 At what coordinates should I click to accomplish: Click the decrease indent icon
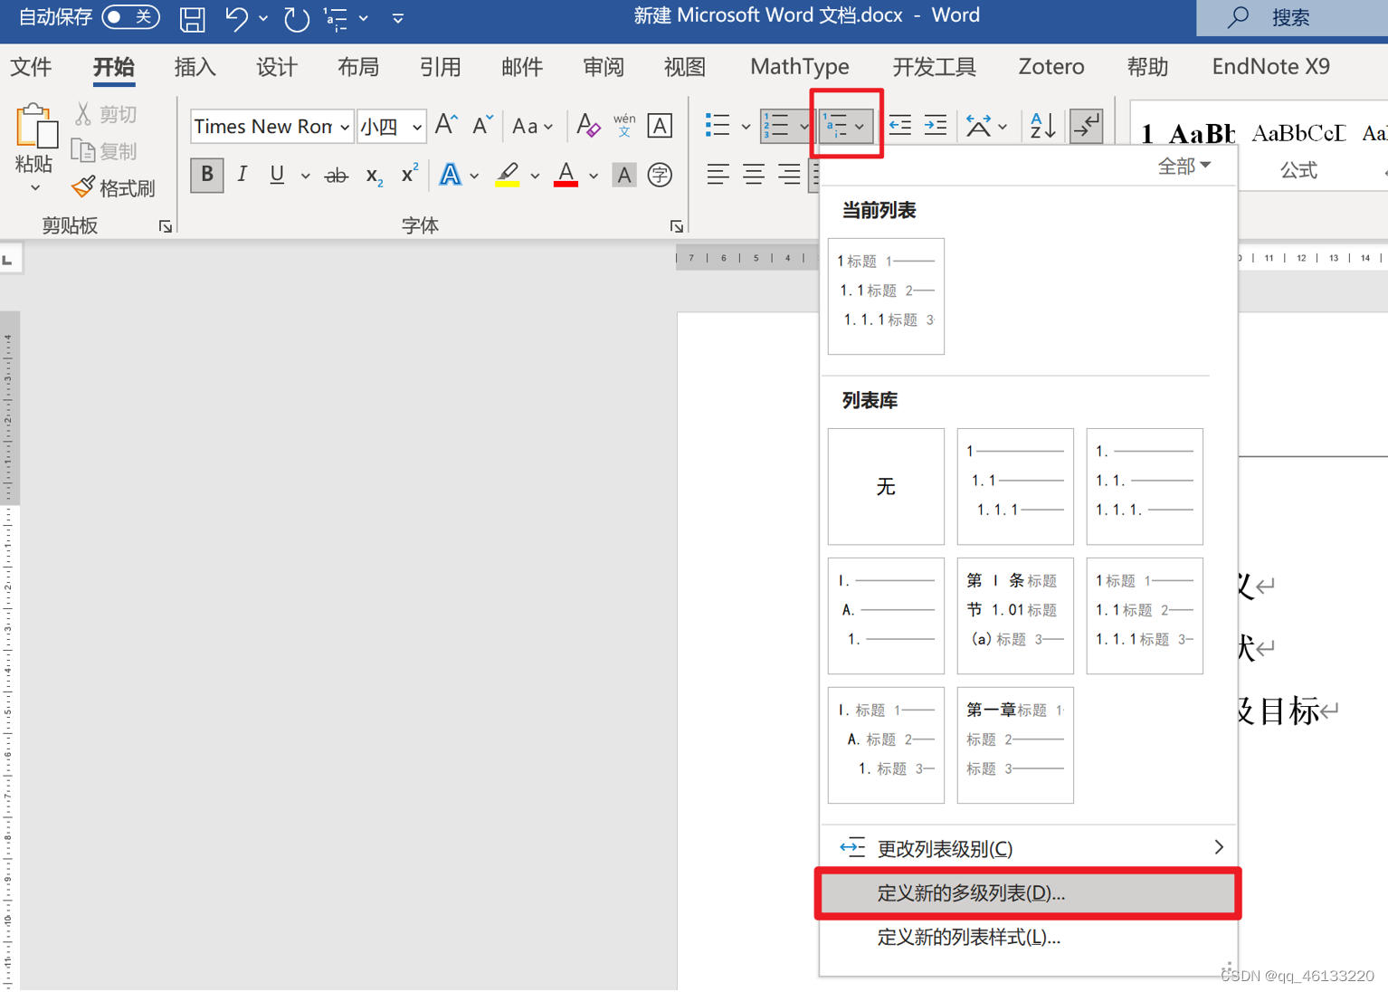(x=899, y=126)
